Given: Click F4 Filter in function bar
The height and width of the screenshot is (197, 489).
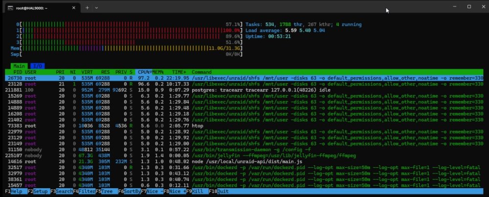Looking at the screenshot, I should coord(84,191).
